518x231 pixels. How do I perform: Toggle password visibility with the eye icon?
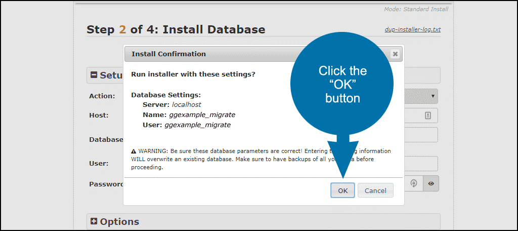click(x=431, y=183)
